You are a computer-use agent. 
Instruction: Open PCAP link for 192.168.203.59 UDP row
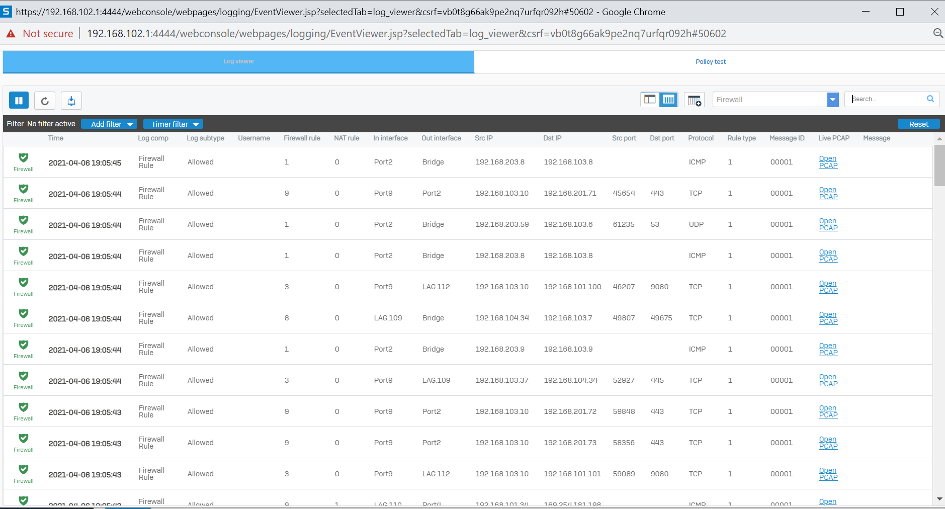(828, 224)
